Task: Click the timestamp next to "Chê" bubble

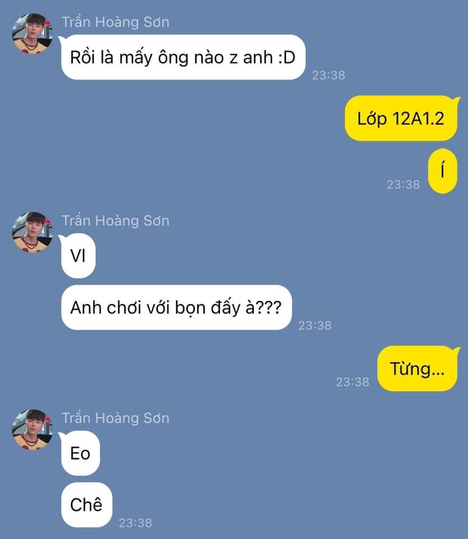Action: coord(135,523)
